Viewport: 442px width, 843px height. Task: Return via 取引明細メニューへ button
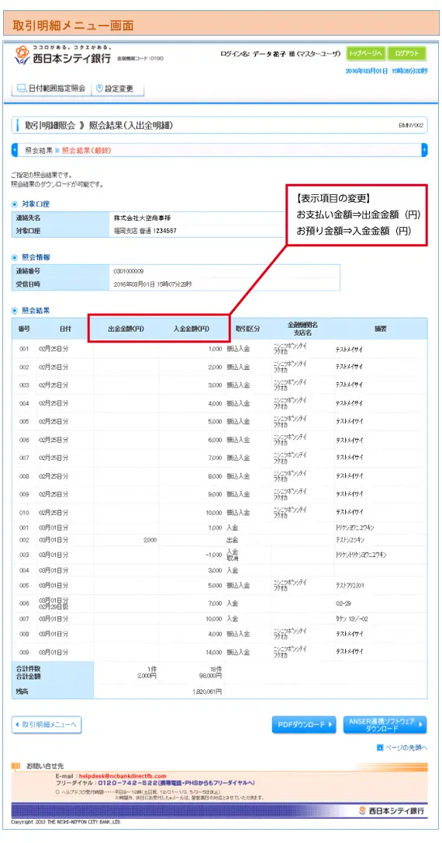pyautogui.click(x=47, y=724)
